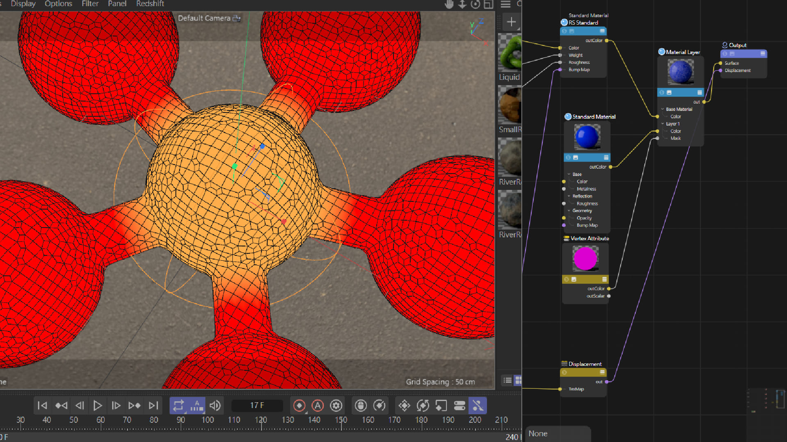Click the viewport orbit rotate icon
Image resolution: width=787 pixels, height=442 pixels.
[475, 5]
